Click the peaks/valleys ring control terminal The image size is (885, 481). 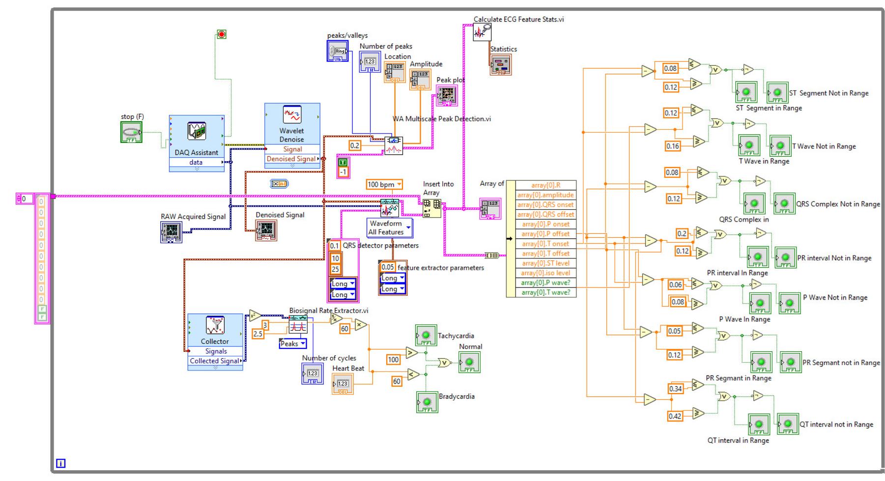pyautogui.click(x=338, y=51)
